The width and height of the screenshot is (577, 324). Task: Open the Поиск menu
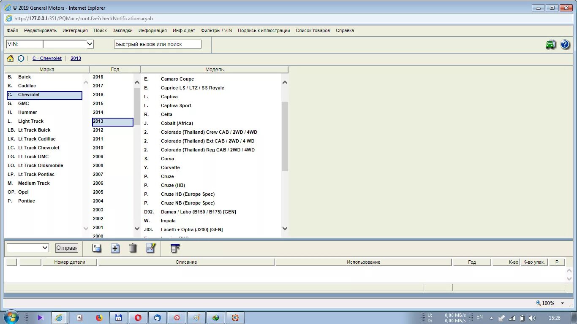(x=100, y=30)
